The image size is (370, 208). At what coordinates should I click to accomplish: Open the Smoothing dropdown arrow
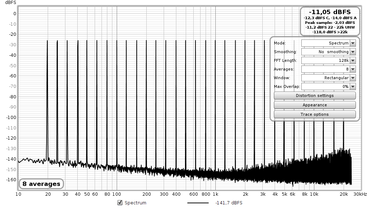tap(353, 52)
